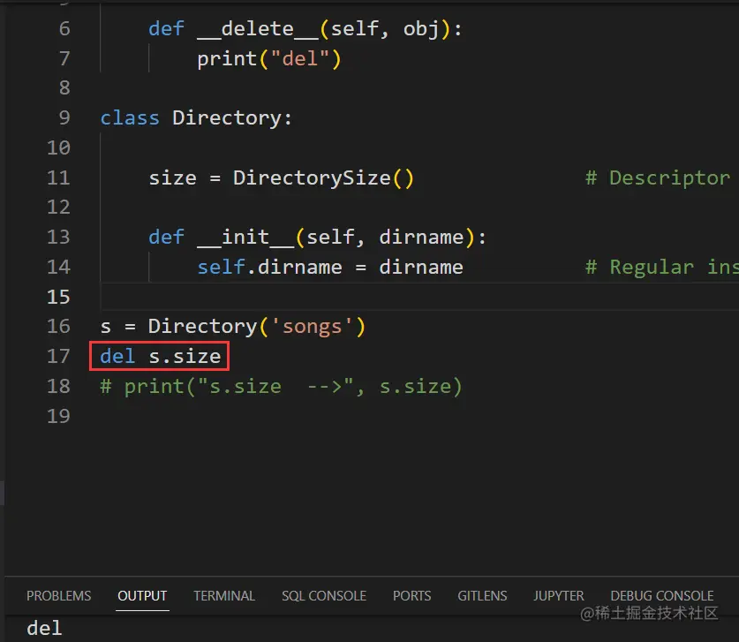
Task: Click line number 17 in gutter
Action: click(58, 356)
